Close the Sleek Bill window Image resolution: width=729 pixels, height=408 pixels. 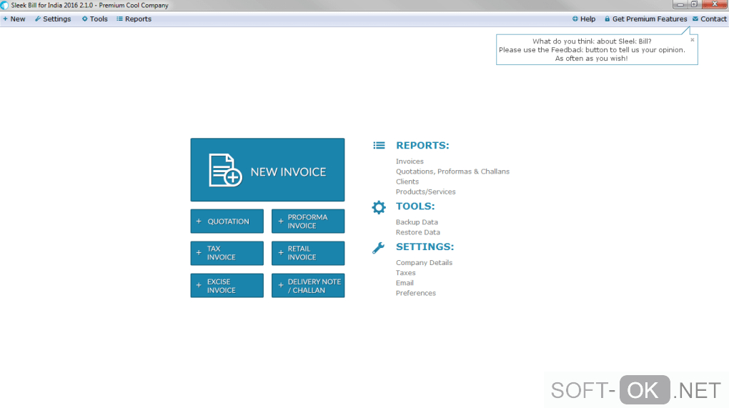pyautogui.click(x=715, y=4)
